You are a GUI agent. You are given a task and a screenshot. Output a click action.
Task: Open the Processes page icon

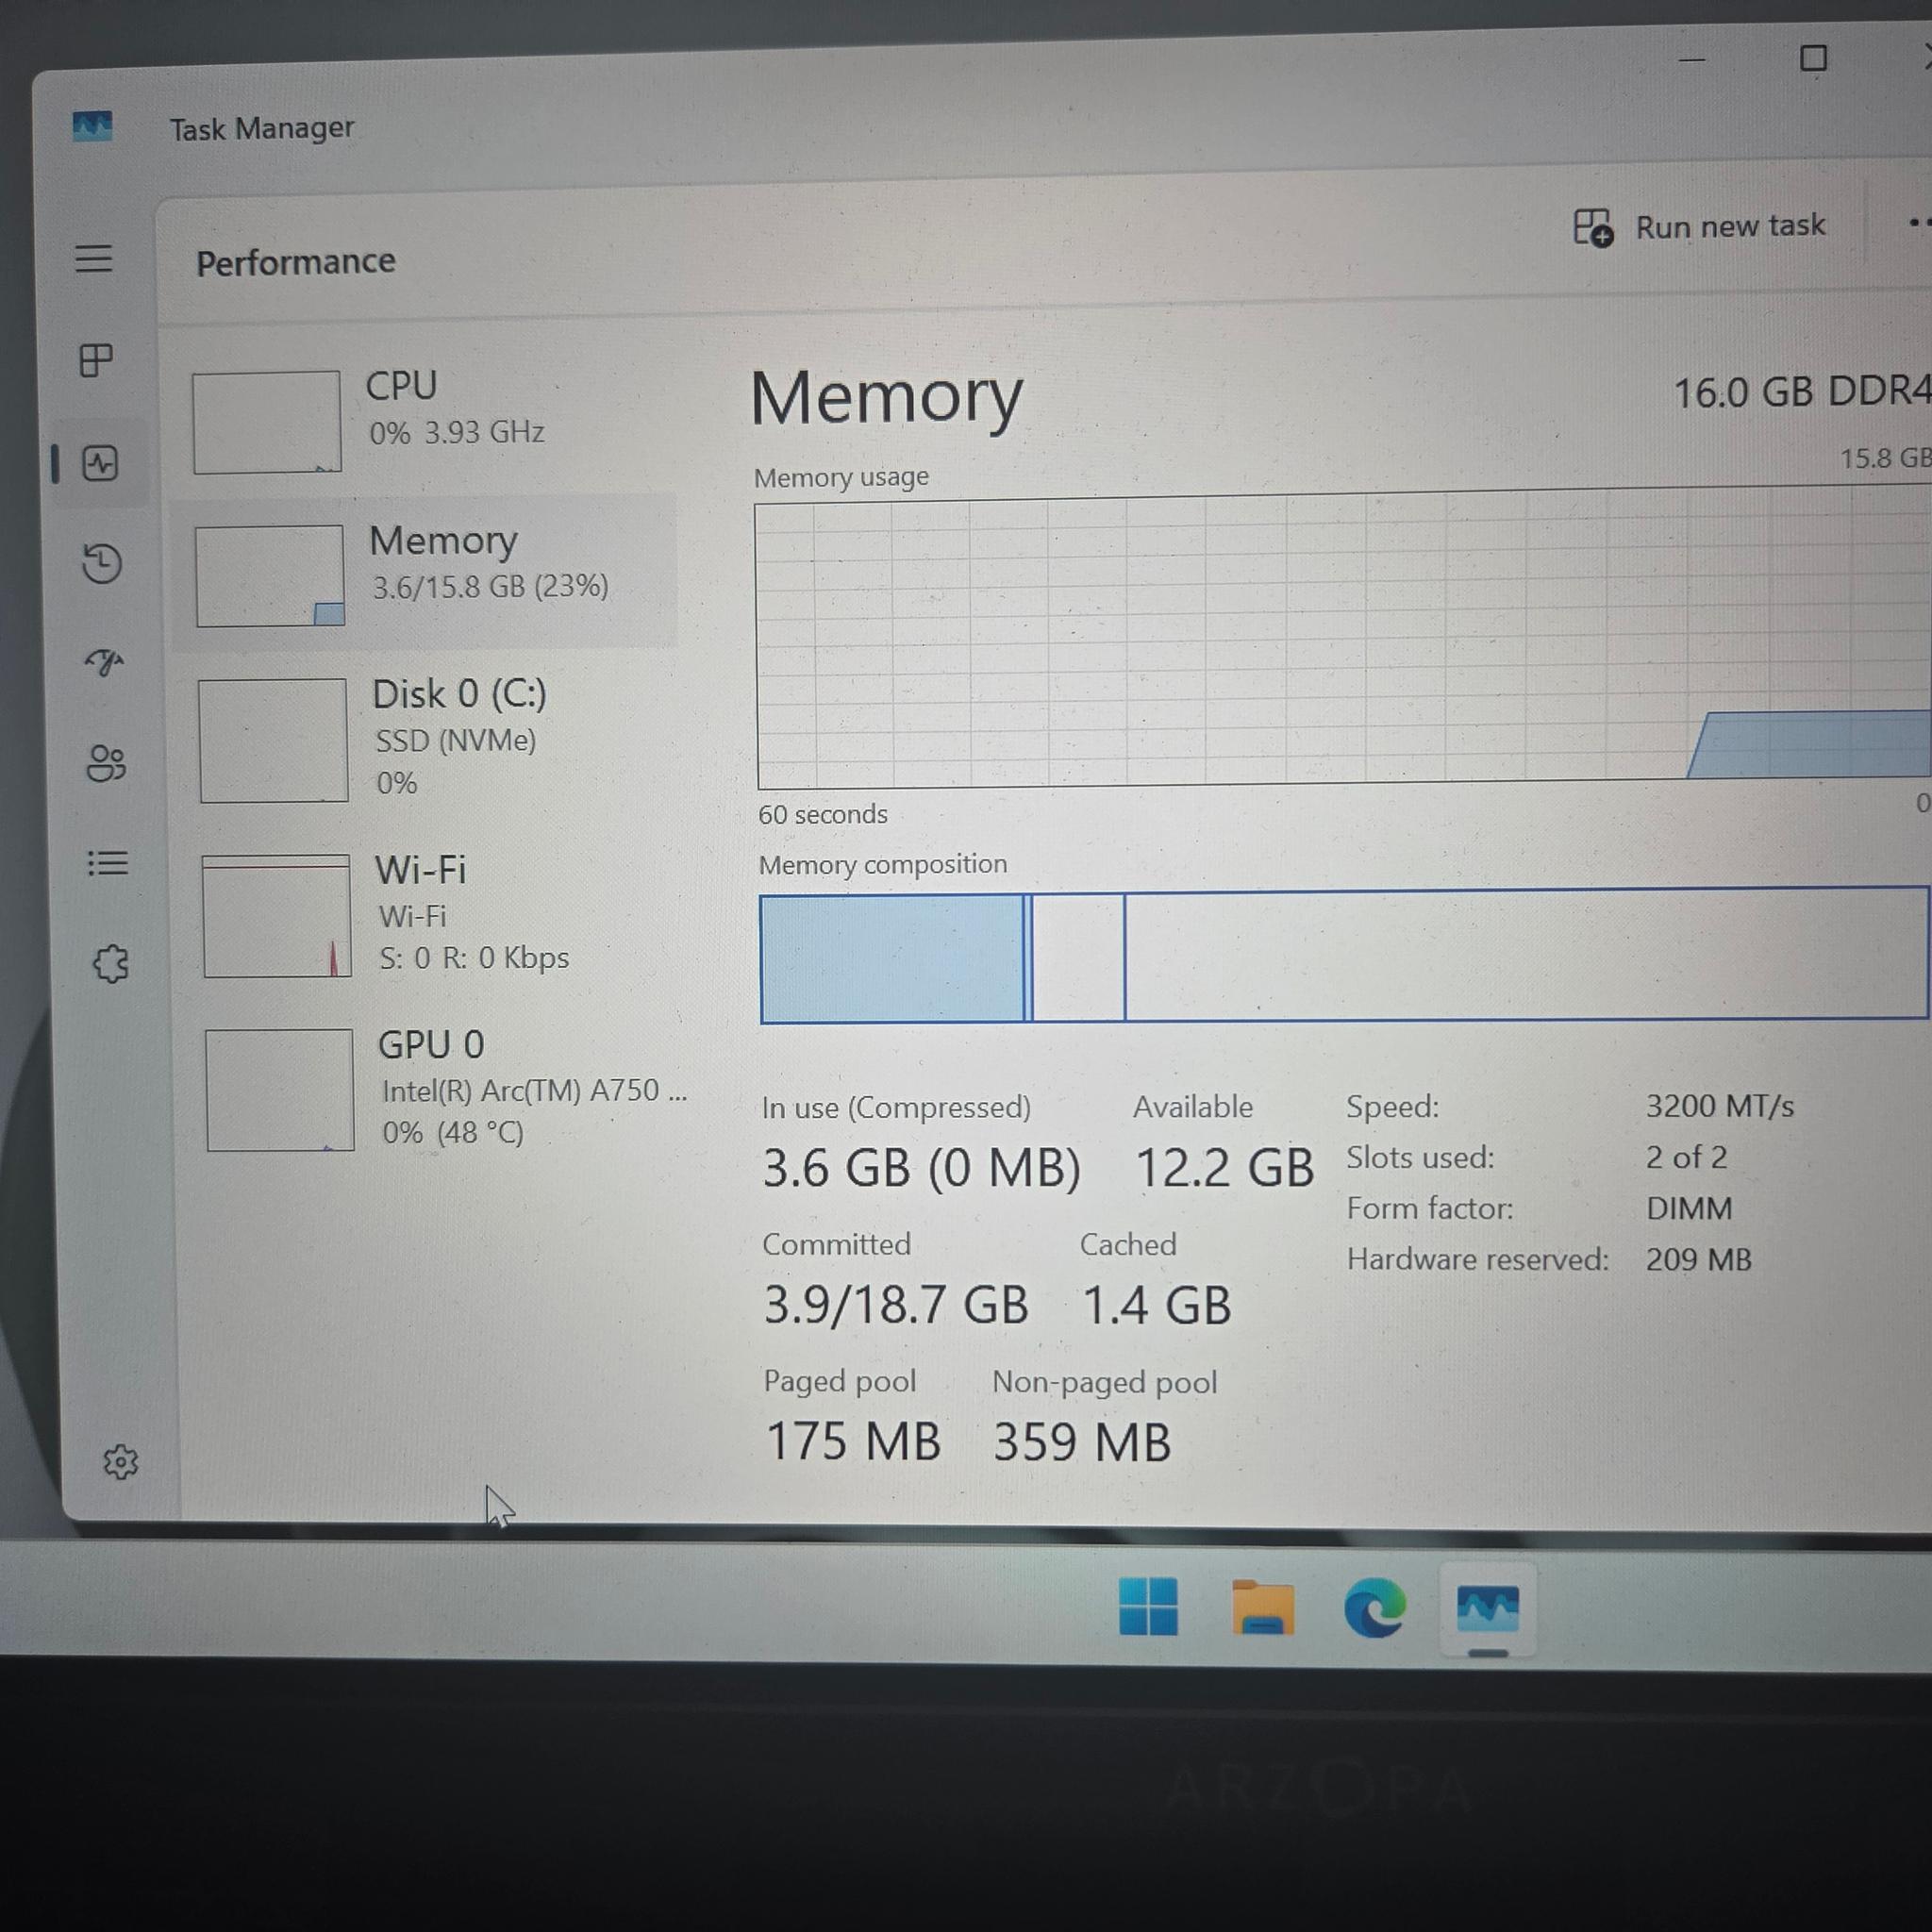[x=96, y=360]
